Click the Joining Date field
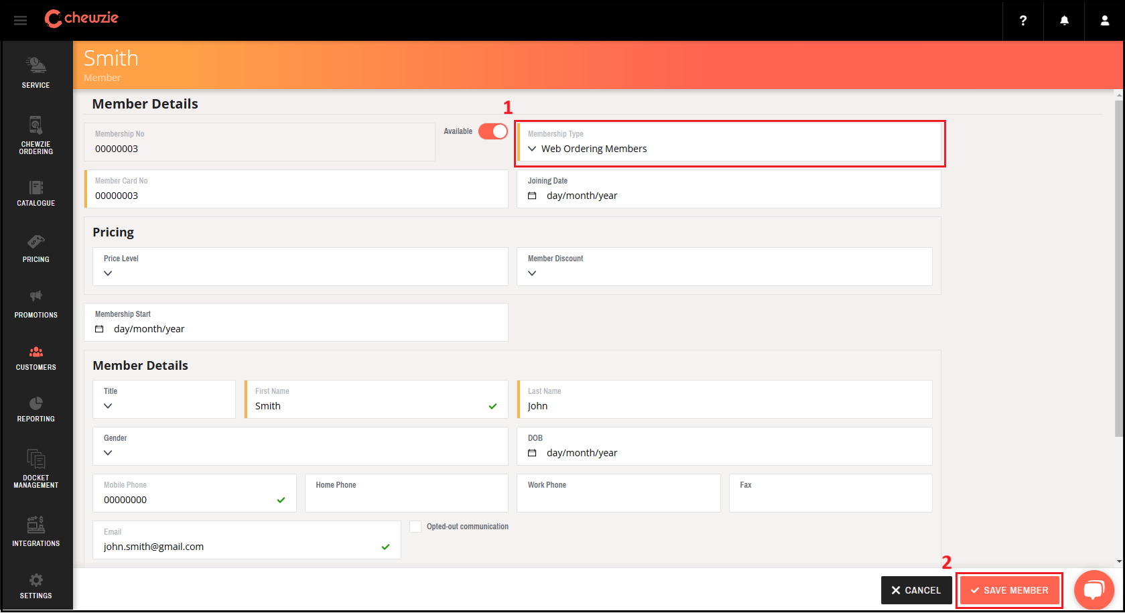The width and height of the screenshot is (1125, 613). [729, 189]
